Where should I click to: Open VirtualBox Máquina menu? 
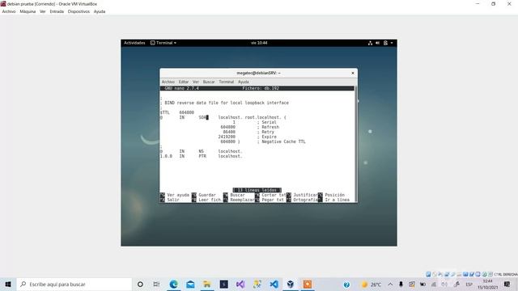point(28,11)
